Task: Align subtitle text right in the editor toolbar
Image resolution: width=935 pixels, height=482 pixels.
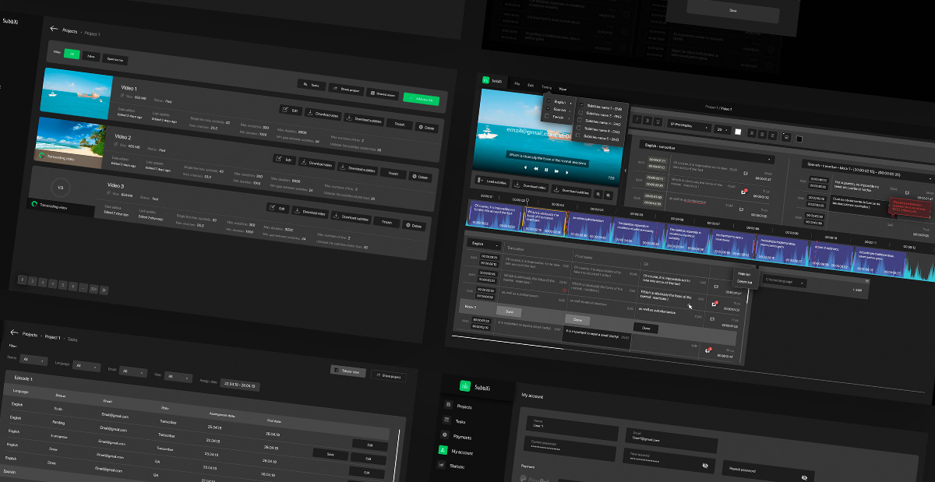Action: (x=772, y=135)
